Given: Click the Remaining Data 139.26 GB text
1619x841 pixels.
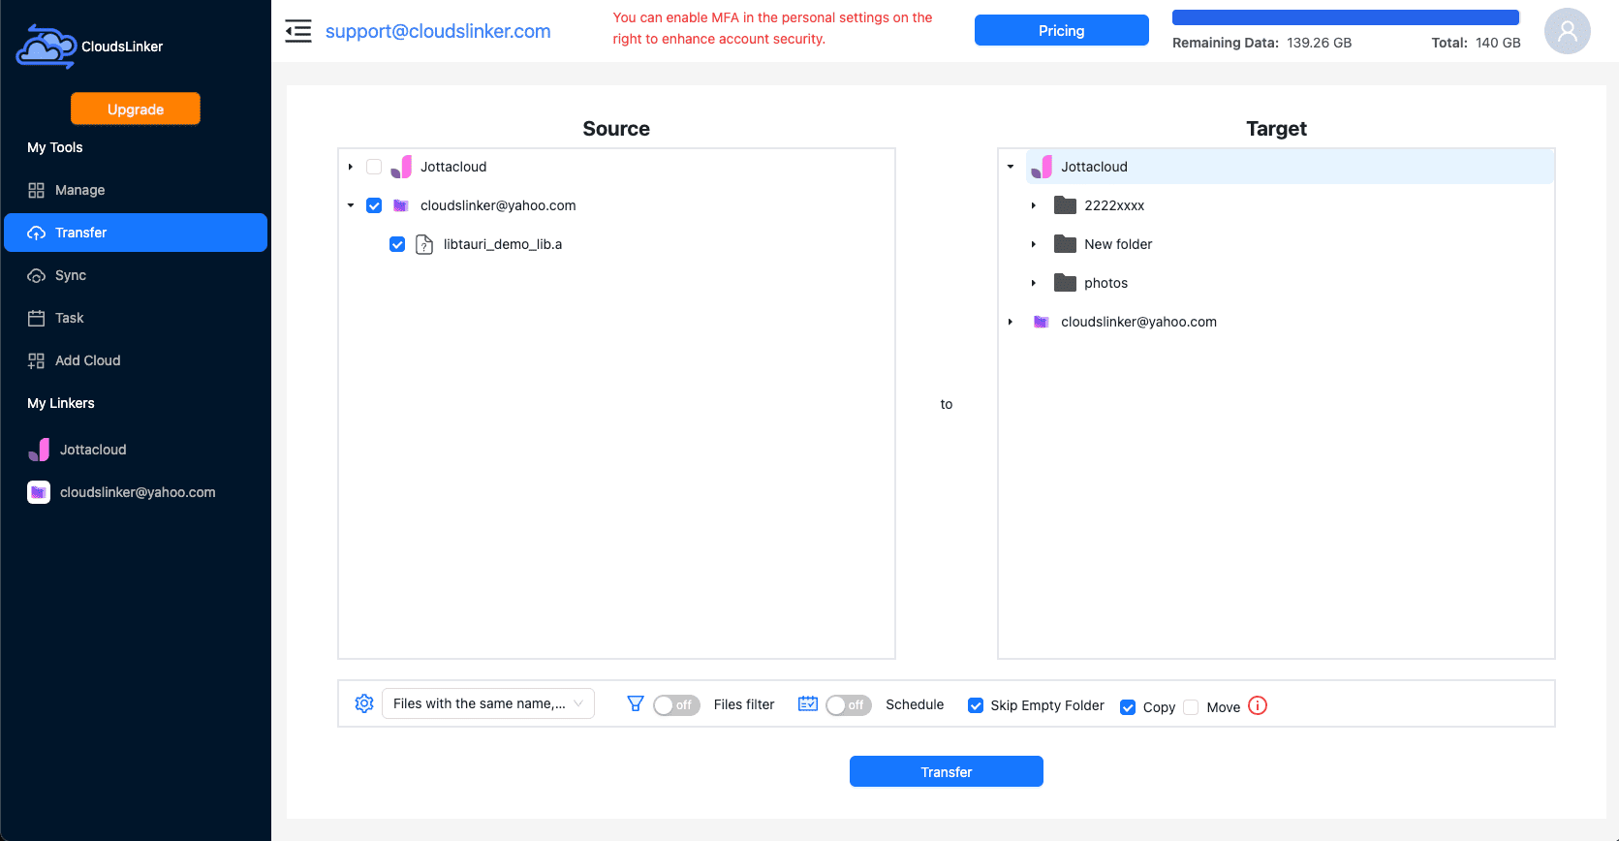Looking at the screenshot, I should click(1261, 43).
